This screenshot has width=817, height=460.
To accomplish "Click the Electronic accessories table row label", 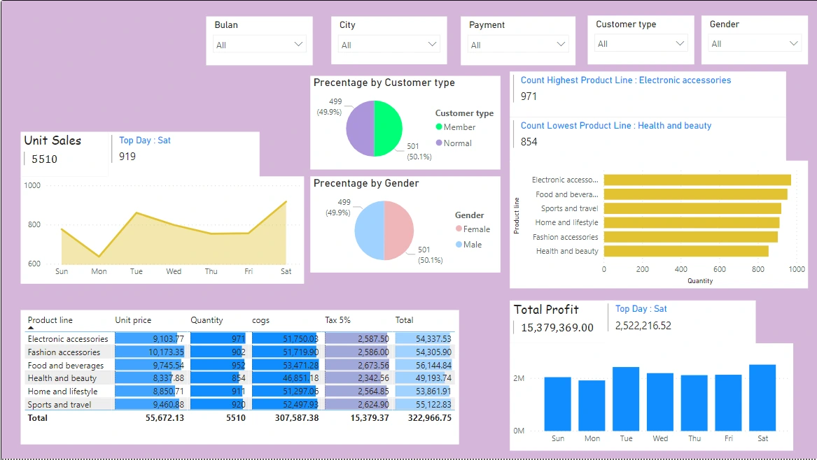I will [x=68, y=339].
